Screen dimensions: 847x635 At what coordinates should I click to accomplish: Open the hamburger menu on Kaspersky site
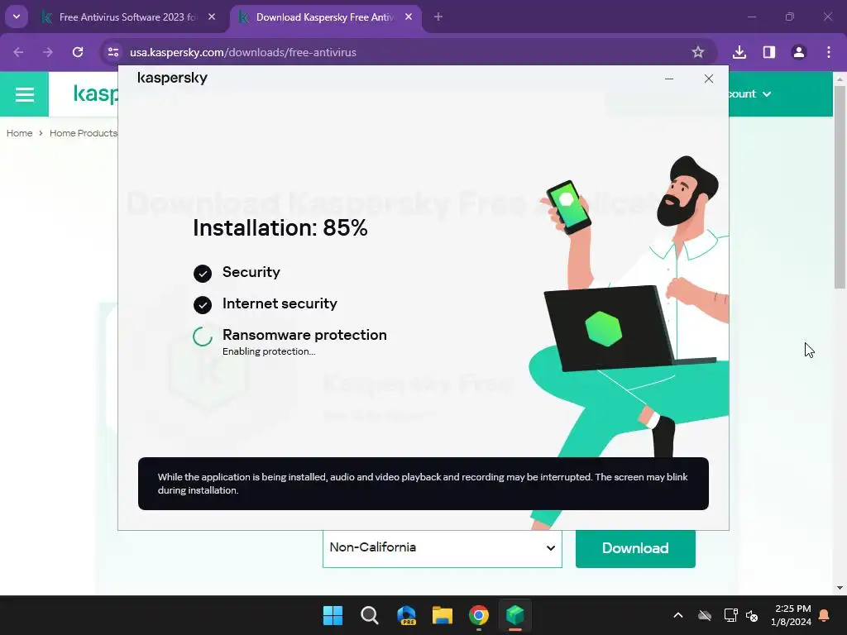coord(24,94)
